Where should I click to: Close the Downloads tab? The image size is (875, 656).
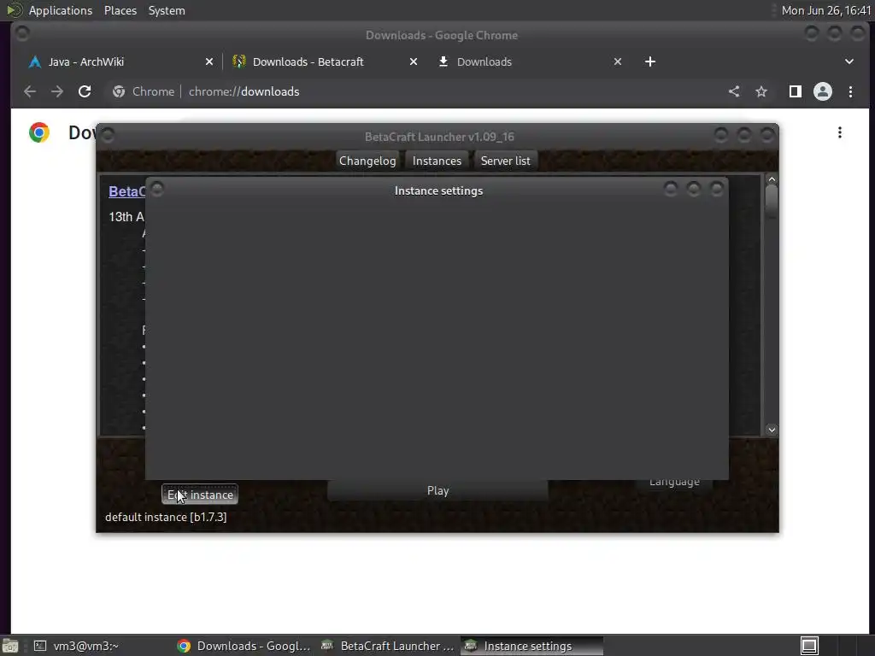click(x=618, y=61)
